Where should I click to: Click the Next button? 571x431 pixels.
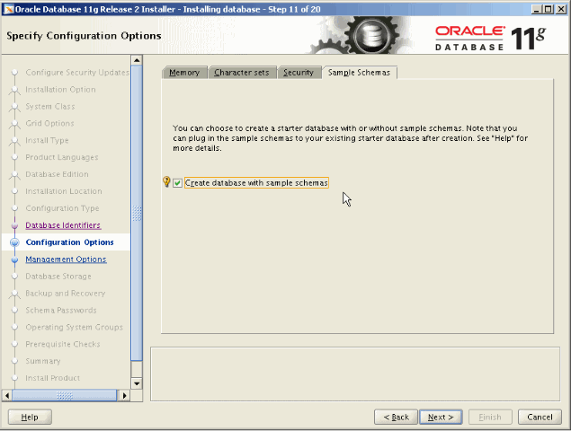441,417
